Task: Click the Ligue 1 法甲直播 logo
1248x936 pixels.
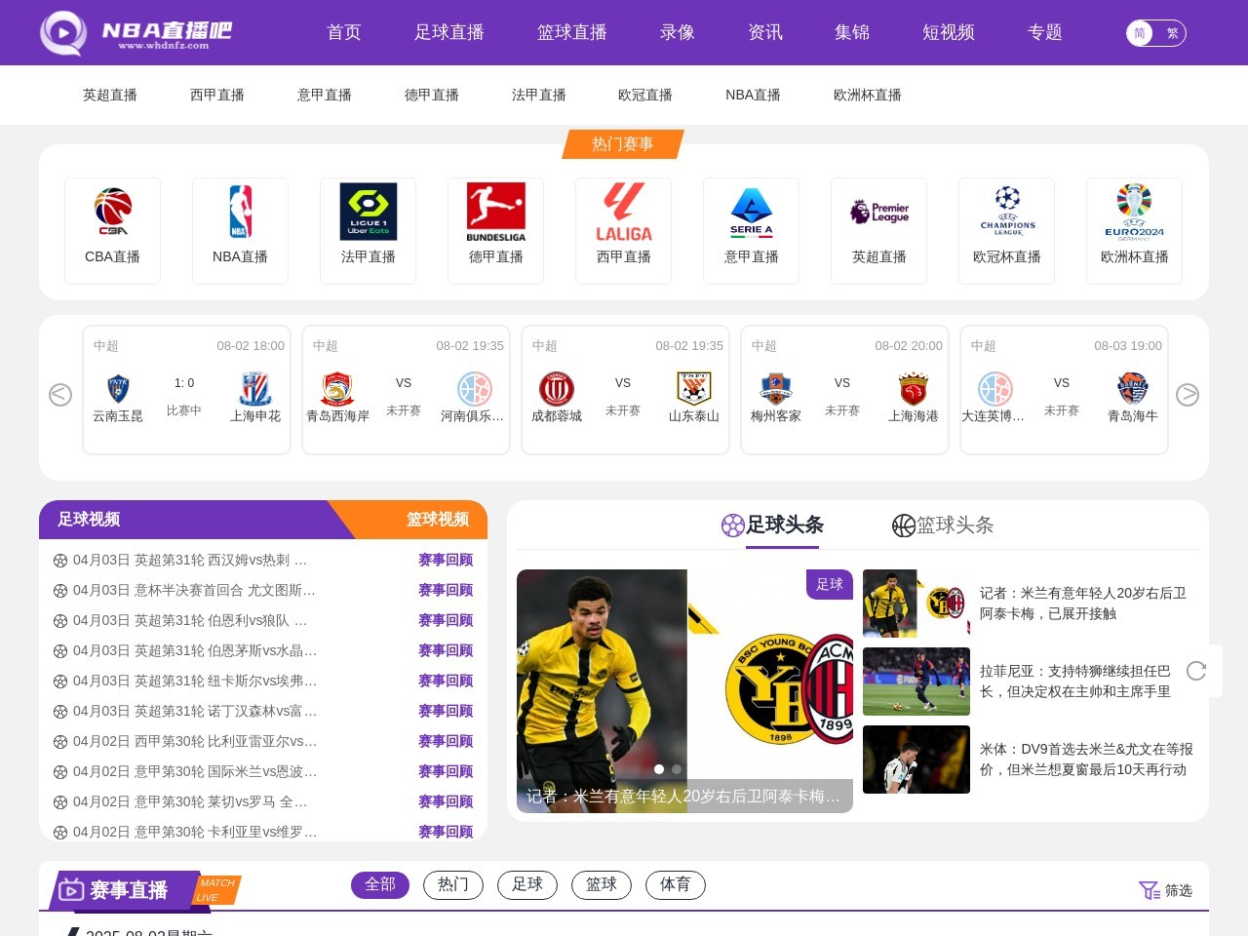Action: click(x=368, y=211)
